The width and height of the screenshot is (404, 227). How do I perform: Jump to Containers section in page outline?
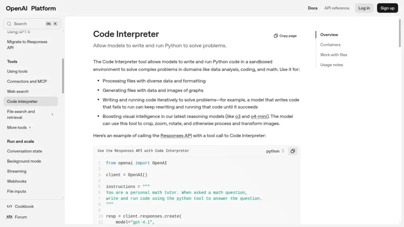[330, 45]
